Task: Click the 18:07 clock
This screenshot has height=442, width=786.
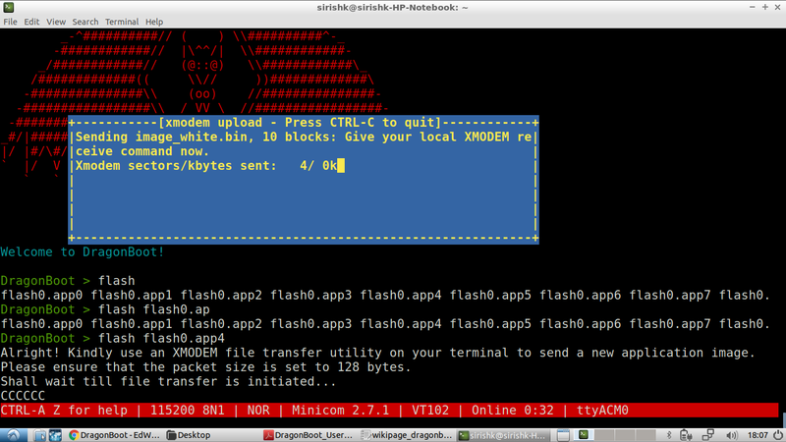Action: pos(756,433)
